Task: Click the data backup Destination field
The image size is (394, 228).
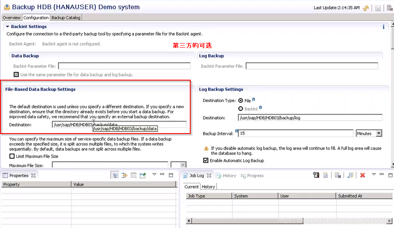Action: tap(119, 124)
